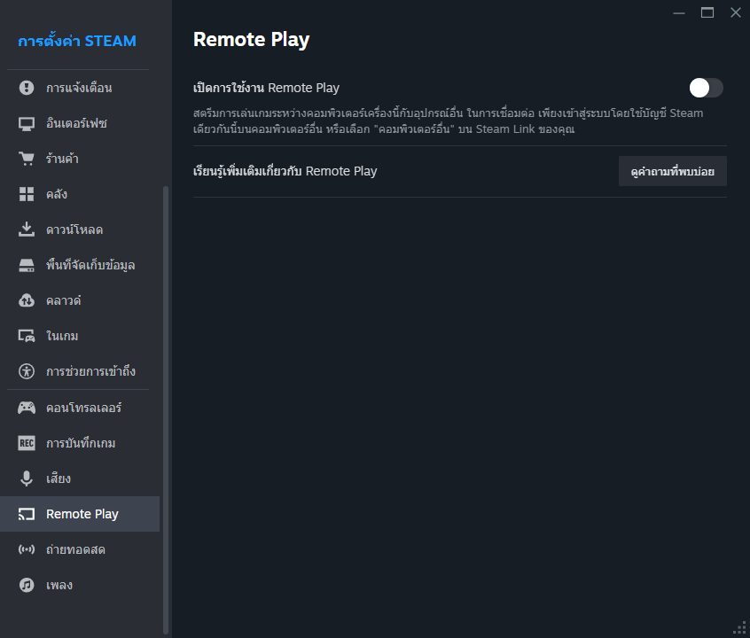The height and width of the screenshot is (638, 750).
Task: Select the storage drive icon
Action: pyautogui.click(x=27, y=265)
